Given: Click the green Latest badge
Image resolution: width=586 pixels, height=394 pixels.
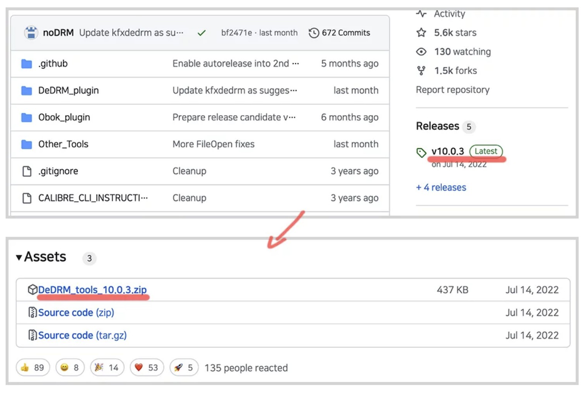Looking at the screenshot, I should point(486,151).
